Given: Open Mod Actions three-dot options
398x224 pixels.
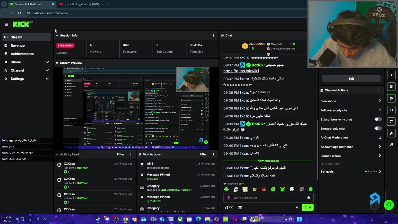Looking at the screenshot, I should point(213,154).
